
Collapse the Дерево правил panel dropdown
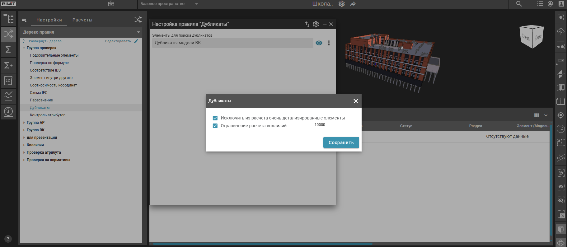click(x=138, y=32)
